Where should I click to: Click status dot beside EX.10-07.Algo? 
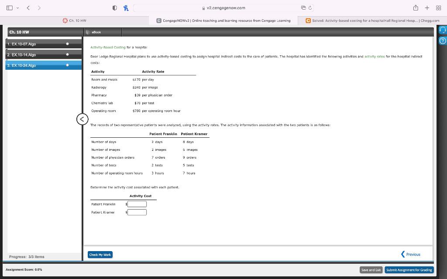67,44
